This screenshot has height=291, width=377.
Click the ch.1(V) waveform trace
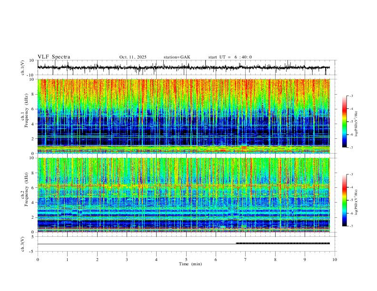click(183, 68)
